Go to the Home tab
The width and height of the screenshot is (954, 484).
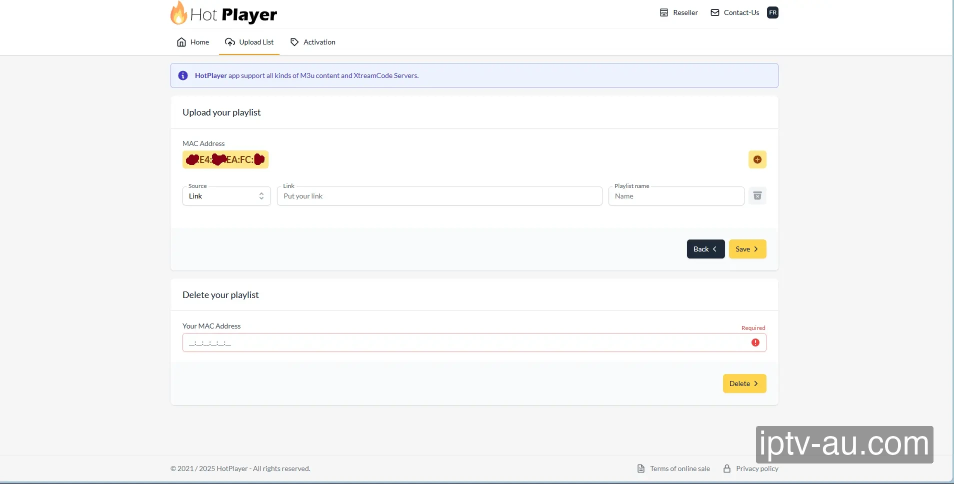[193, 42]
